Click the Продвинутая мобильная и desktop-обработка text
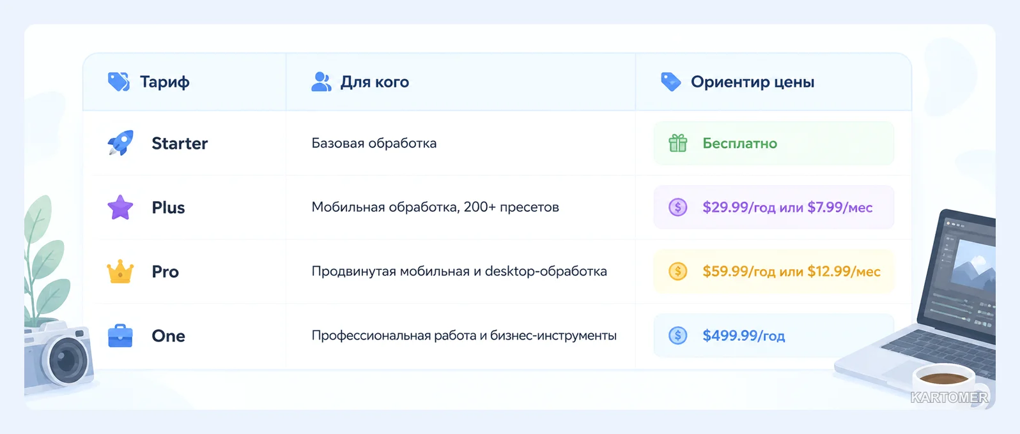 coord(459,271)
